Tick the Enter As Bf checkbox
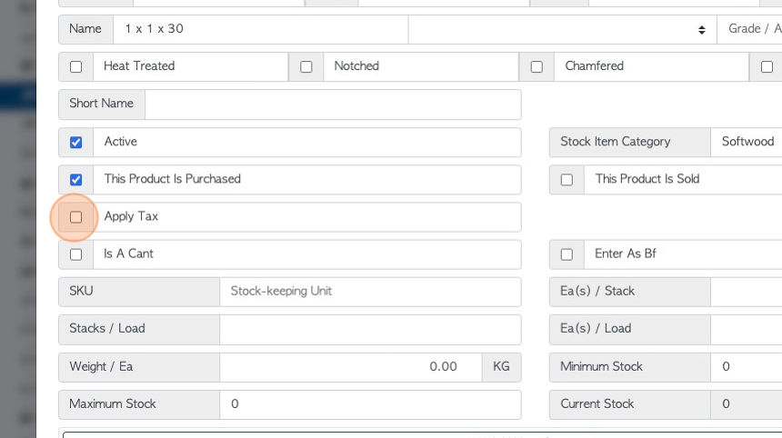Viewport: 782px width, 438px height. pyautogui.click(x=566, y=254)
